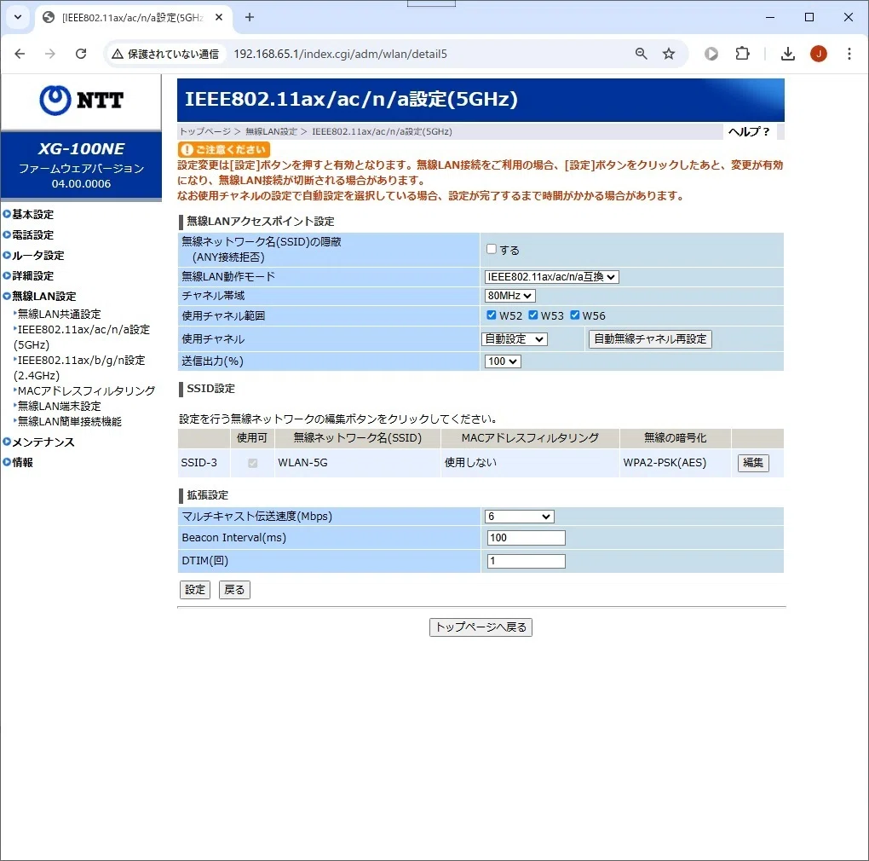Click the media control play icon
The image size is (869, 861).
coord(711,54)
